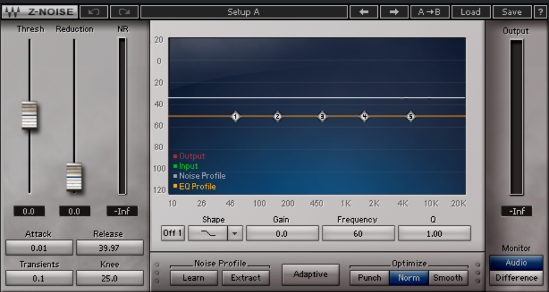The height and width of the screenshot is (292, 549).
Task: Go to previous preset with left arrow
Action: (x=364, y=12)
